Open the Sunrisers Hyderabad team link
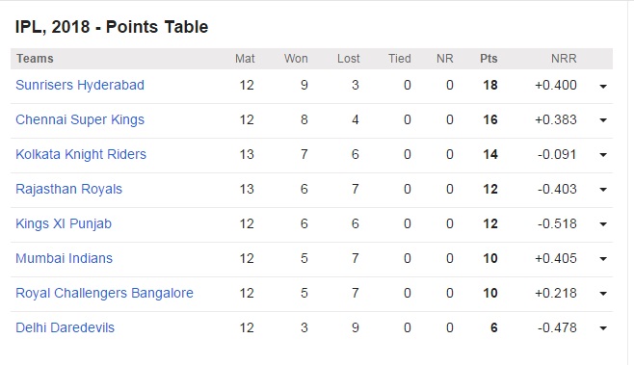The image size is (634, 365). click(x=80, y=86)
